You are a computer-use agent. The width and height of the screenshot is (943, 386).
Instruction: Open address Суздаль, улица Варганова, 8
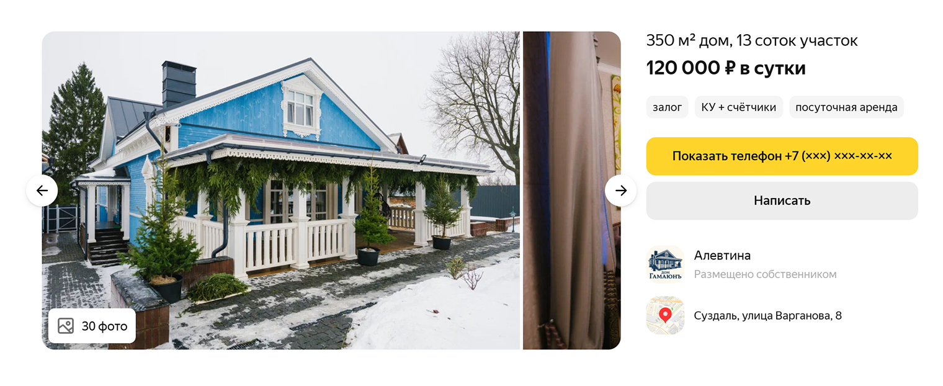pos(767,315)
